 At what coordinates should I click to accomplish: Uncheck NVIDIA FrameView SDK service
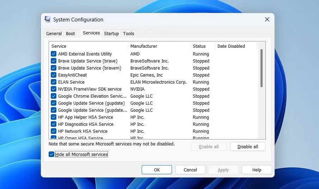pyautogui.click(x=54, y=89)
